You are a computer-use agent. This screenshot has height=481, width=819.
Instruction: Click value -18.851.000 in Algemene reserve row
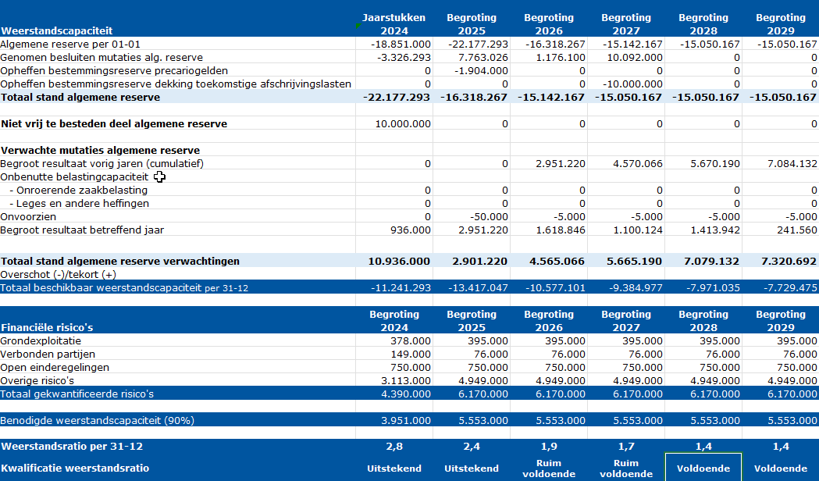401,45
